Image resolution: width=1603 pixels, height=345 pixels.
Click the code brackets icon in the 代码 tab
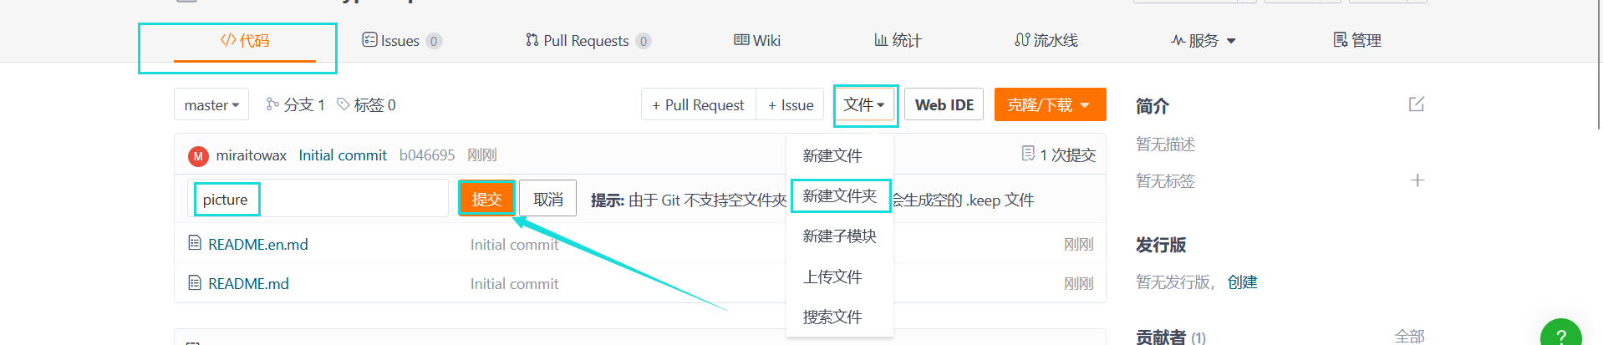[228, 40]
